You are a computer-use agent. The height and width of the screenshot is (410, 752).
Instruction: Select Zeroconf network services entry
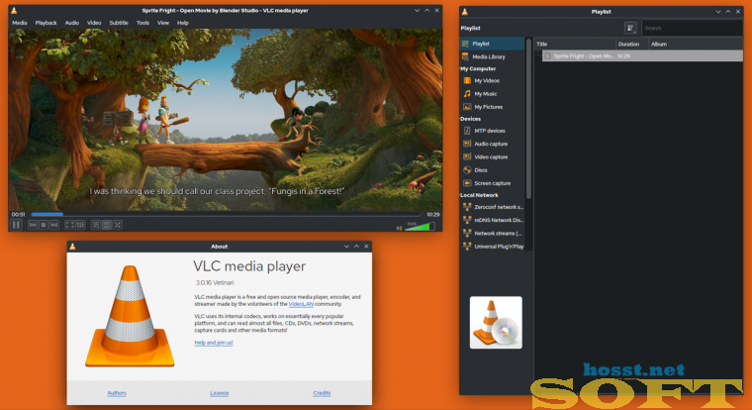point(492,207)
